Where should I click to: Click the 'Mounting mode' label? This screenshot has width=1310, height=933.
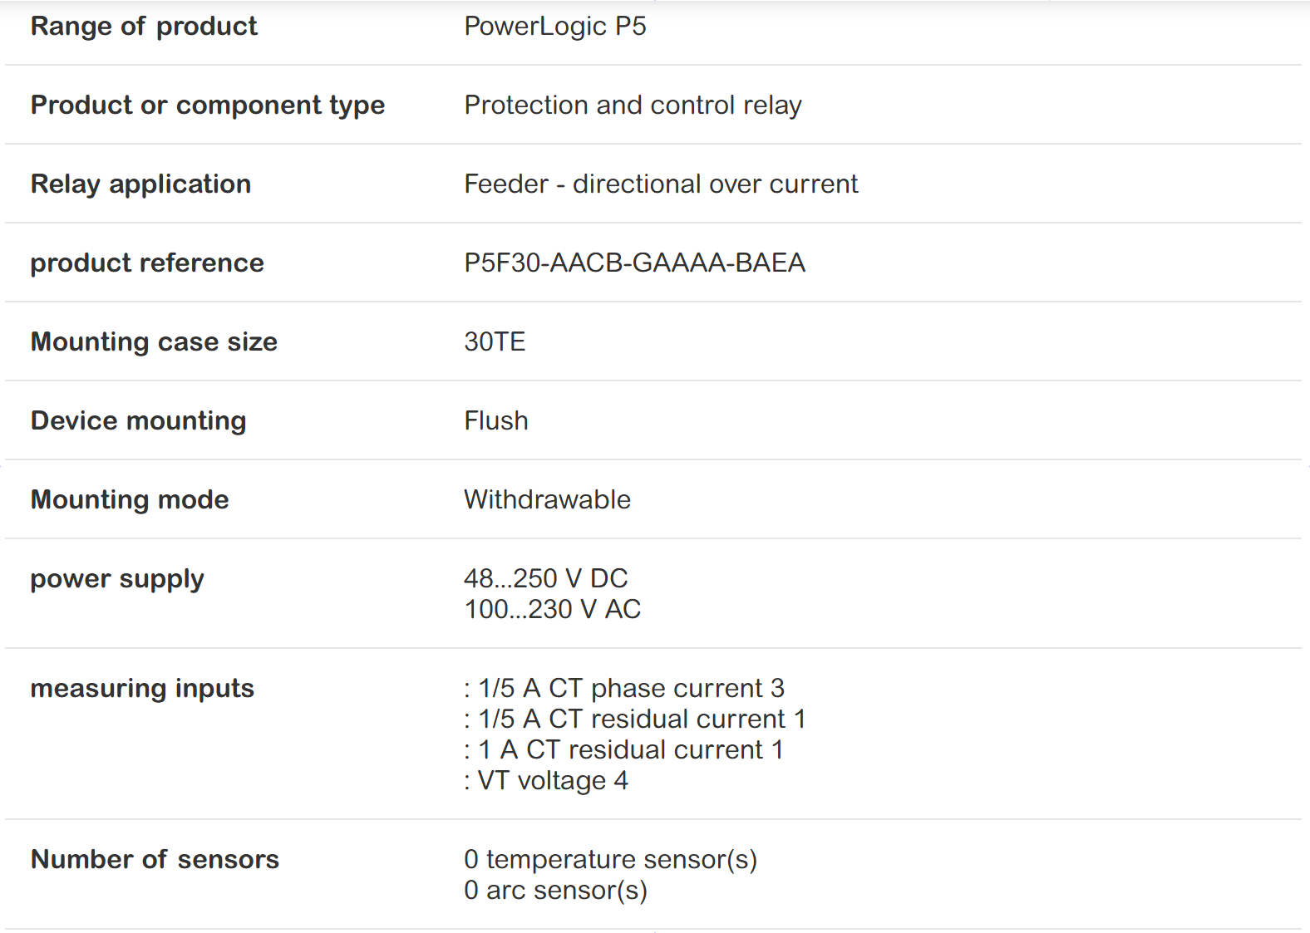tap(130, 500)
